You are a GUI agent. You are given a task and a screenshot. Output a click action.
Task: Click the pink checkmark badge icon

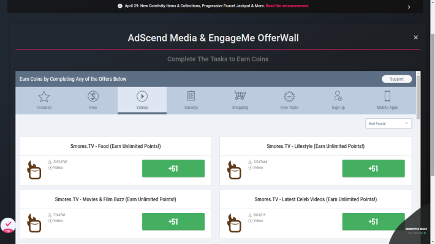click(x=8, y=225)
